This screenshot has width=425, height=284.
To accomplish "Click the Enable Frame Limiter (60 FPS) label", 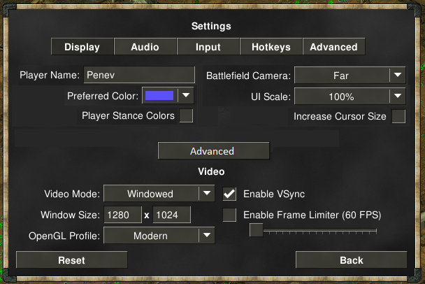I will pos(312,215).
